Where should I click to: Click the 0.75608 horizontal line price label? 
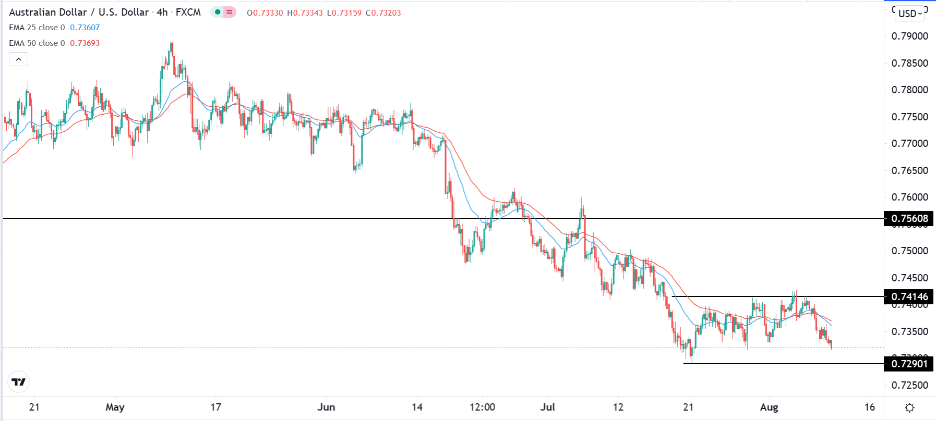click(909, 218)
